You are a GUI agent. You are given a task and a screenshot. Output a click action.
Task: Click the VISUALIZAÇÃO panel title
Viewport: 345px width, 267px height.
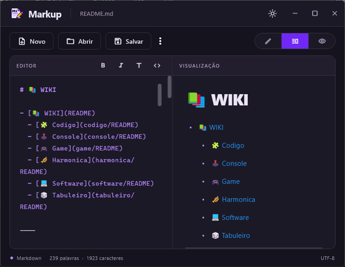tap(199, 66)
